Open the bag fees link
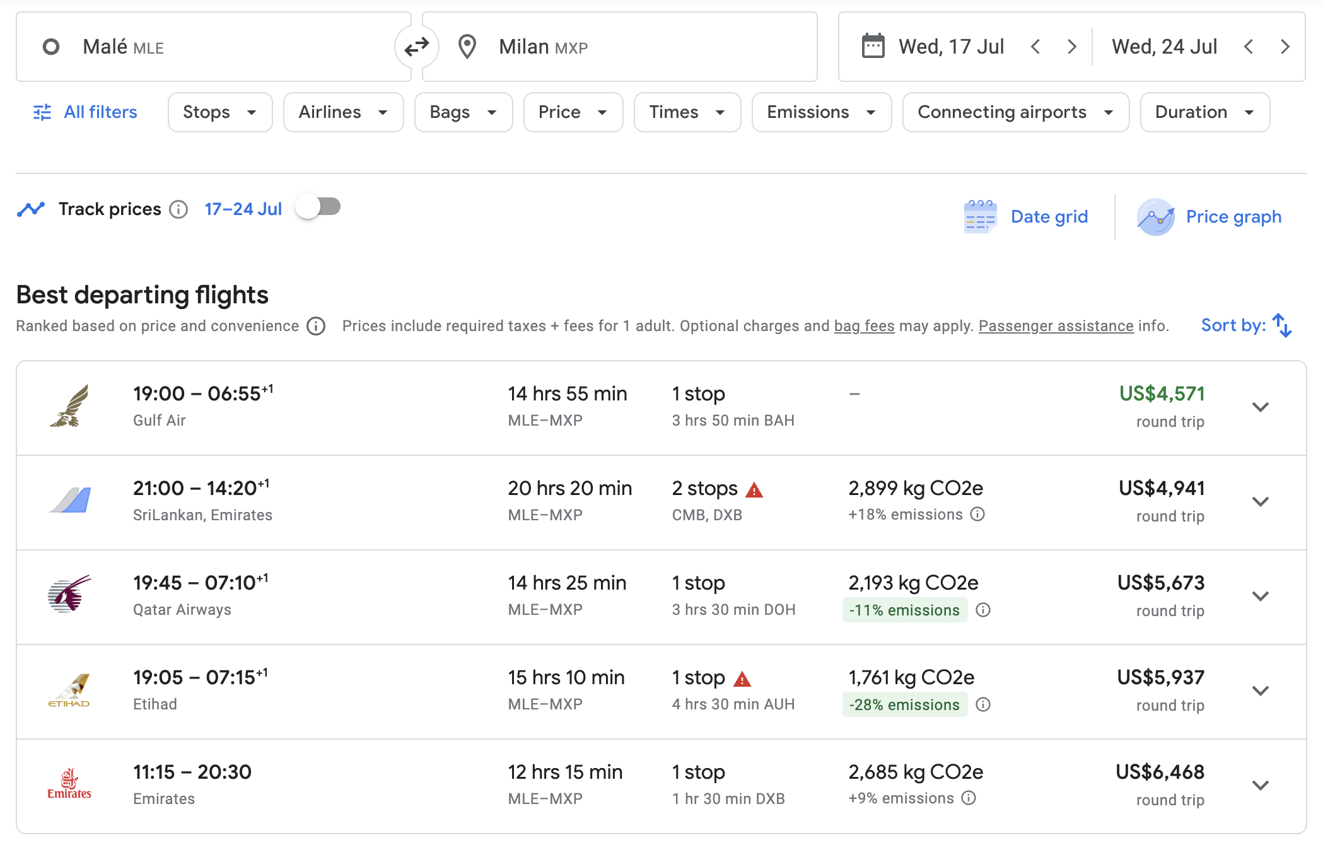 (864, 326)
